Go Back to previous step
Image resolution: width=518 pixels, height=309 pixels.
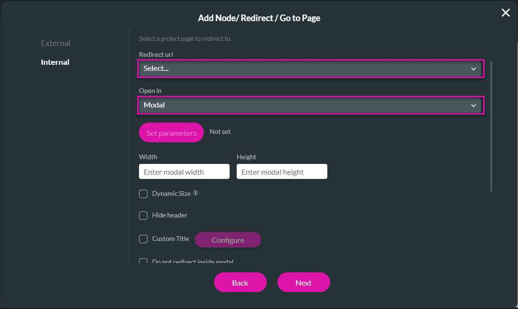pyautogui.click(x=240, y=283)
